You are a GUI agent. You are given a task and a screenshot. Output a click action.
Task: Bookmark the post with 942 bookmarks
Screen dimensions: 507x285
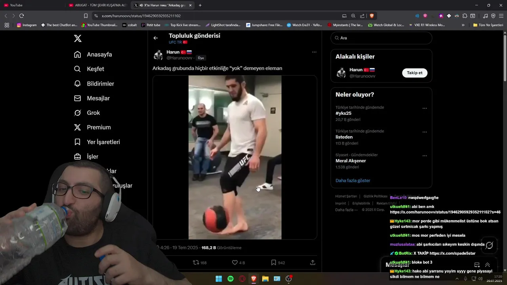pos(278,262)
